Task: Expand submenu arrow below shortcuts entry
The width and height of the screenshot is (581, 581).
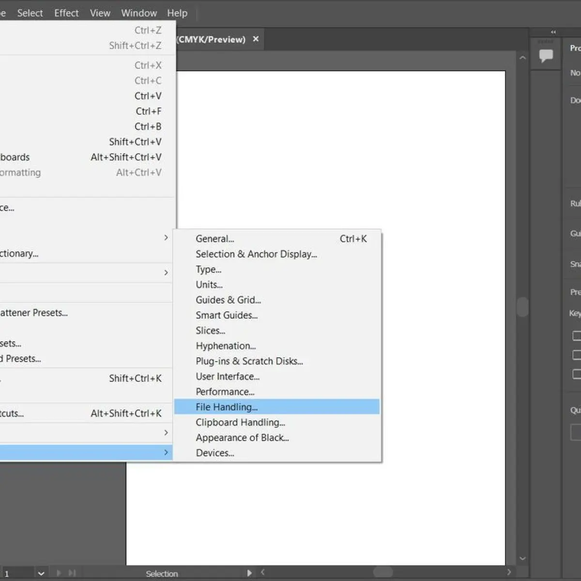Action: coord(166,432)
